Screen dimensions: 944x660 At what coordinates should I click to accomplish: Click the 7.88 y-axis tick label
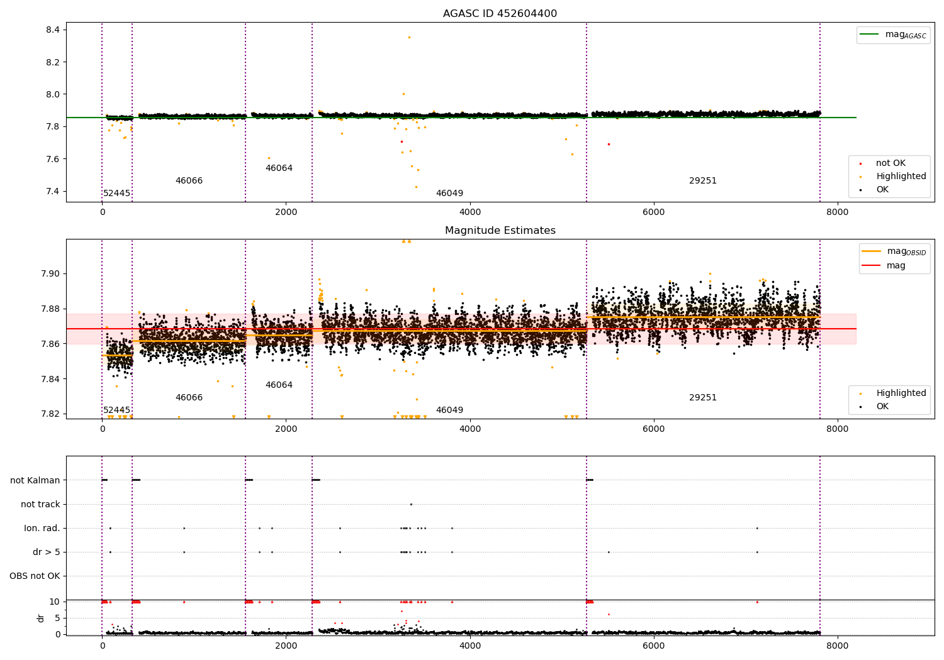click(50, 309)
